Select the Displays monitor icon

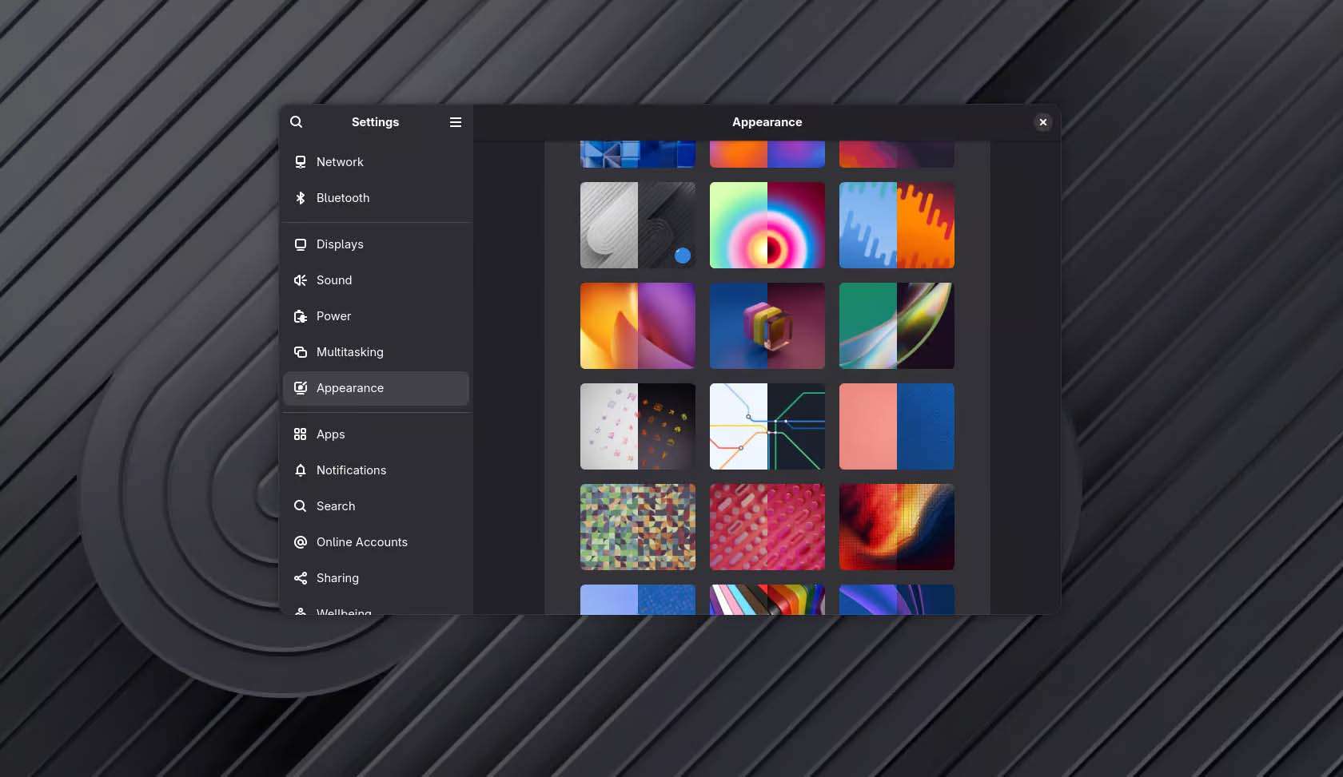301,244
